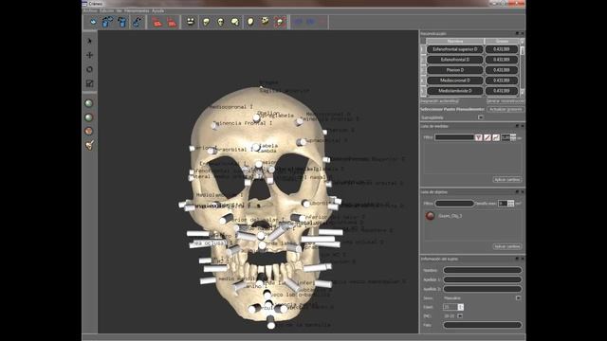Open the Edición menu
607x341 pixels.
[x=107, y=10]
